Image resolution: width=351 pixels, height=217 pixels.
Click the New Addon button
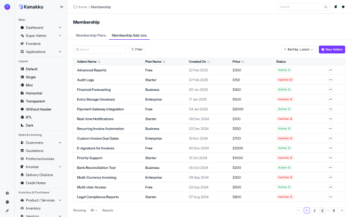pyautogui.click(x=332, y=49)
